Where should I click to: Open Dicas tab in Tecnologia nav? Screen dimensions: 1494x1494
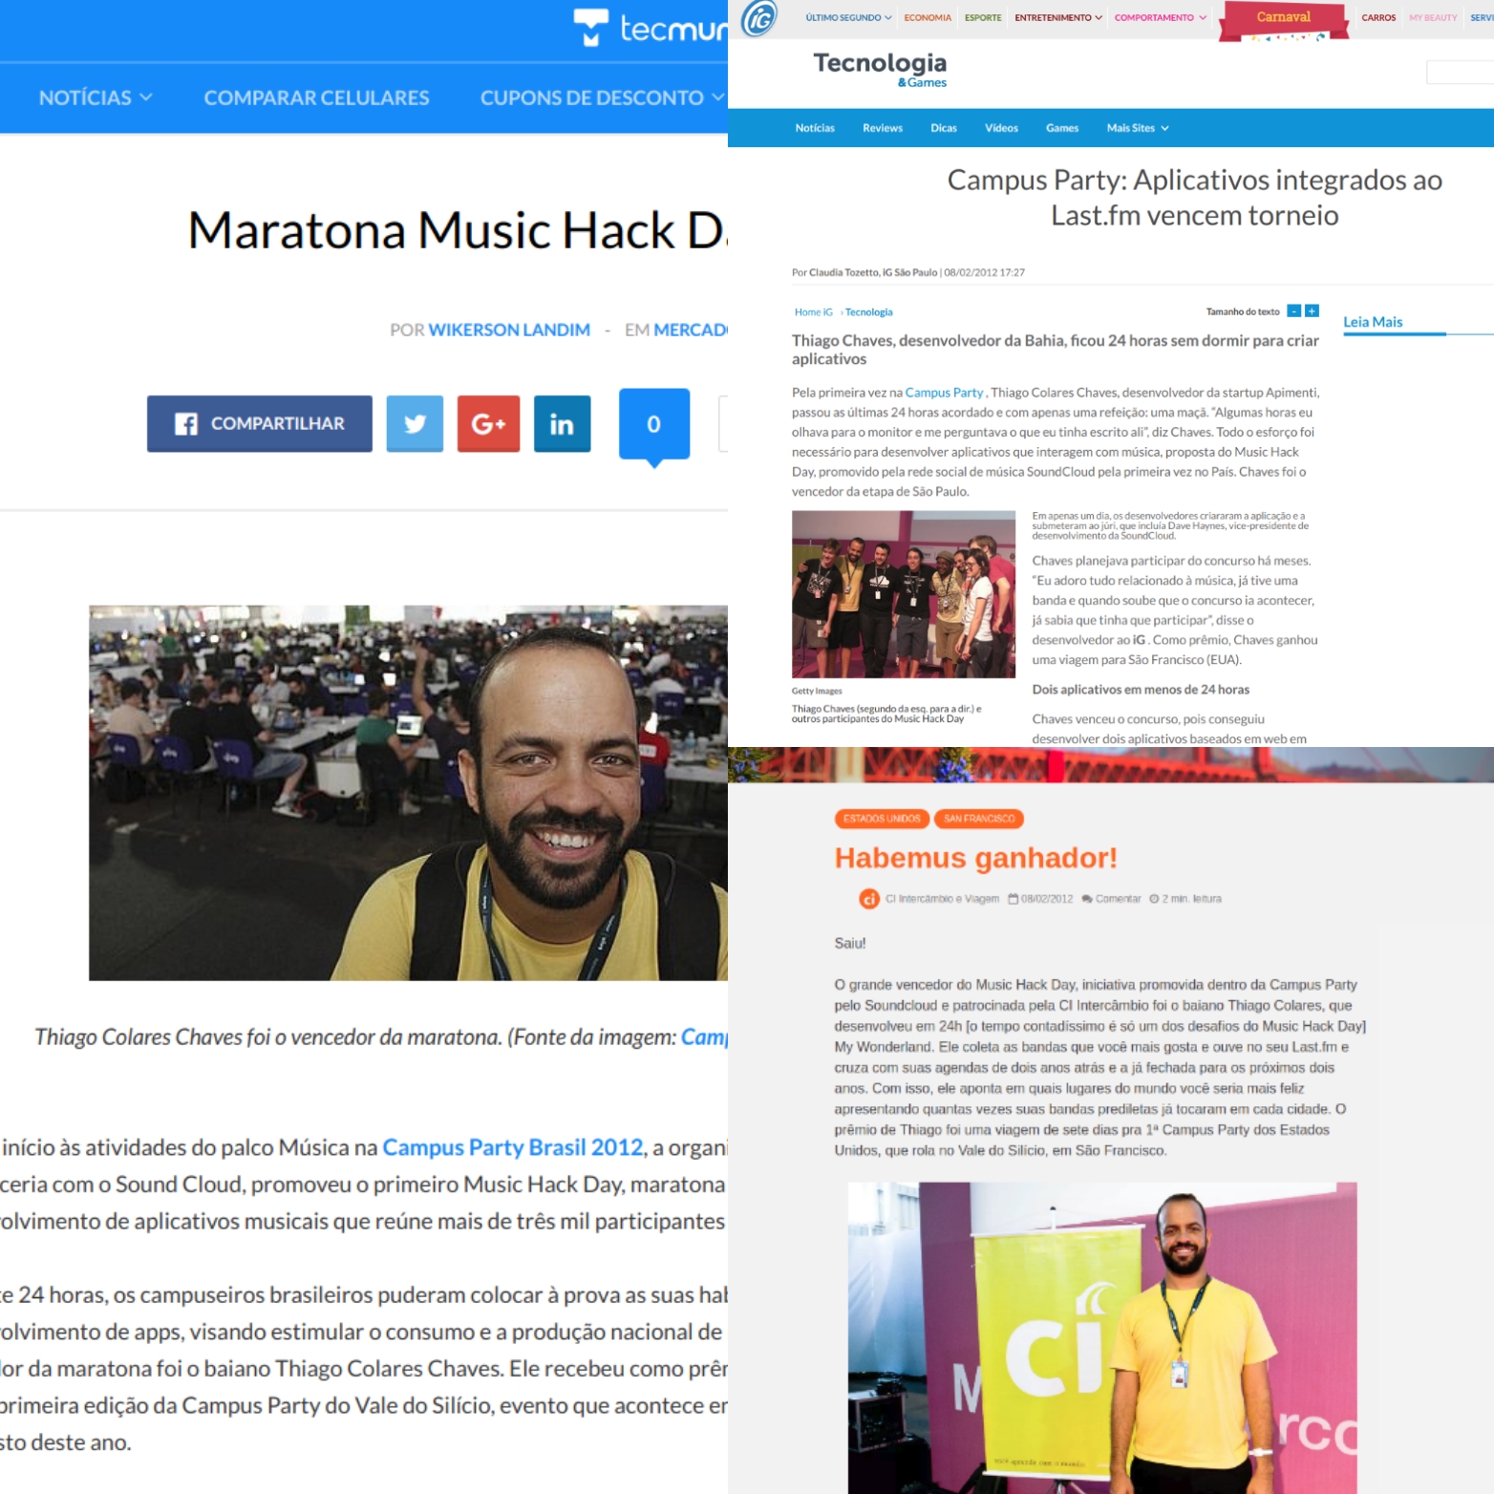(944, 128)
